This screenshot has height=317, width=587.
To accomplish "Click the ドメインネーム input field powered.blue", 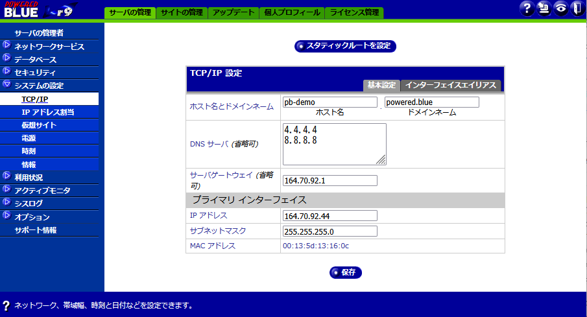I will click(x=431, y=102).
